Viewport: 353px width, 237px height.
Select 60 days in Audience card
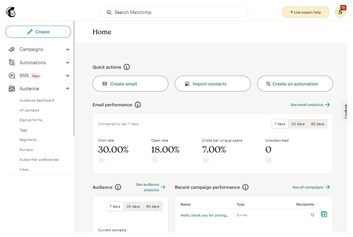153,206
